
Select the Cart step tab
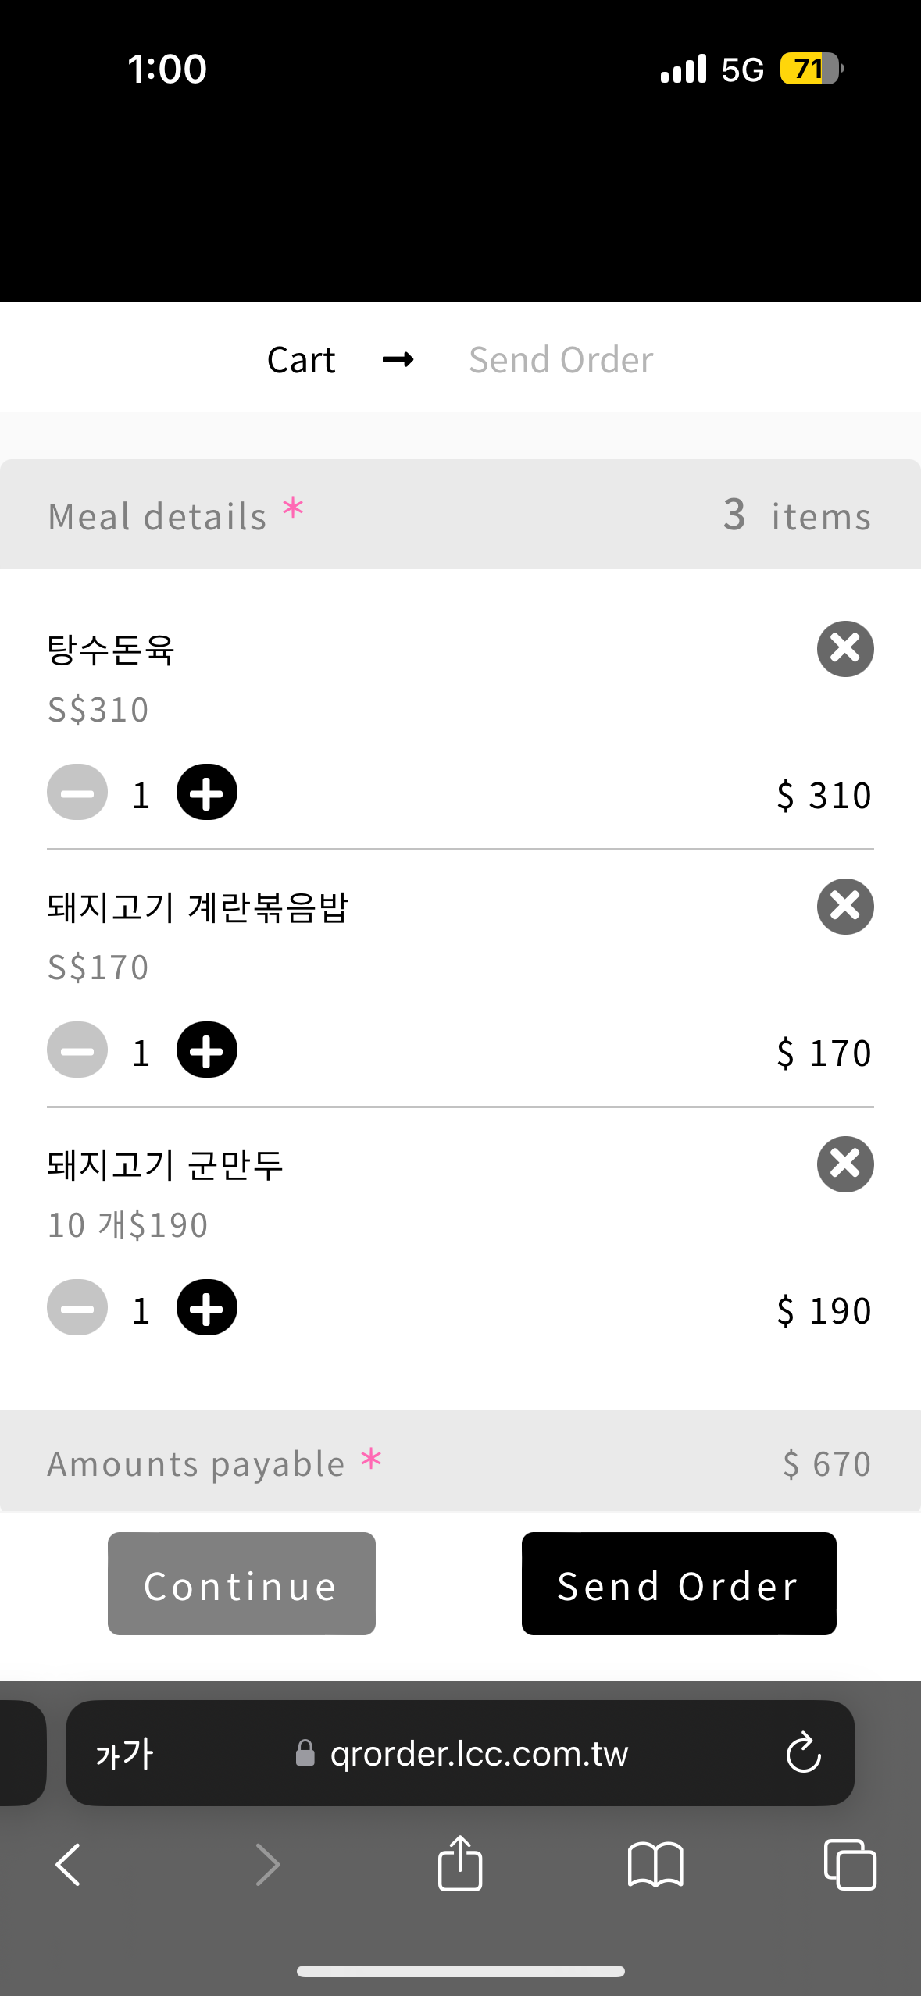tap(302, 360)
